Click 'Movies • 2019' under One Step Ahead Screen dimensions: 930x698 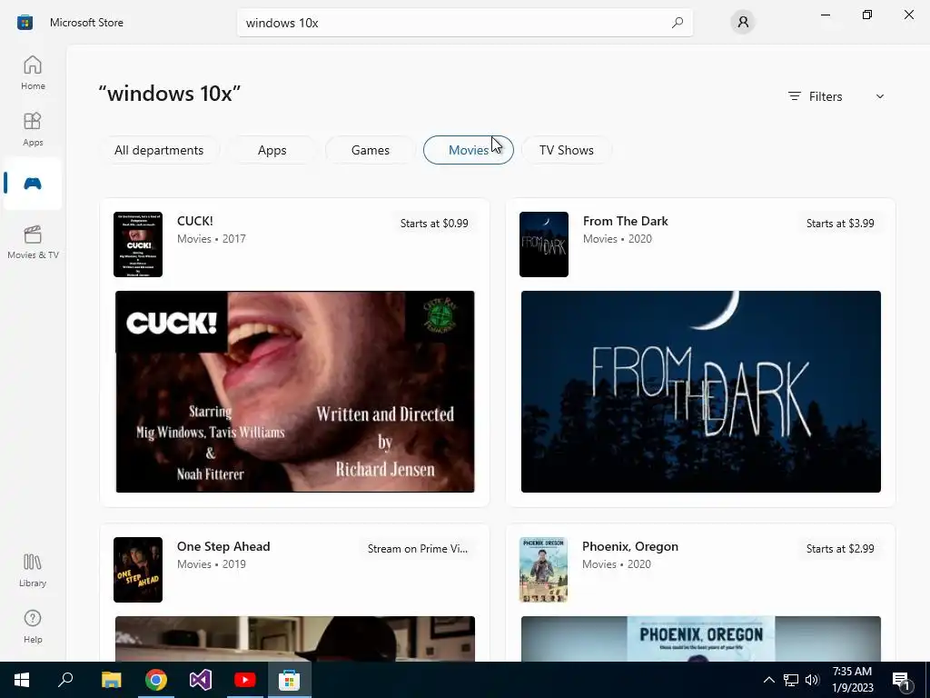[211, 563]
